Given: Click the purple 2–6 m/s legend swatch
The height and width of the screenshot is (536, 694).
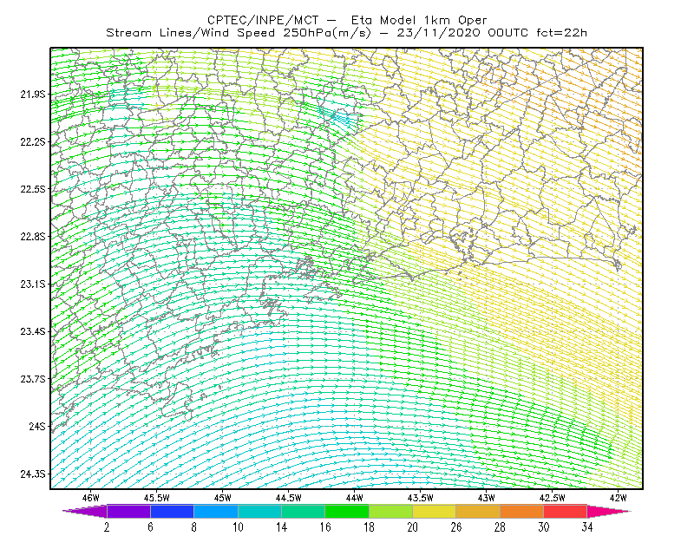Looking at the screenshot, I should coord(128,511).
